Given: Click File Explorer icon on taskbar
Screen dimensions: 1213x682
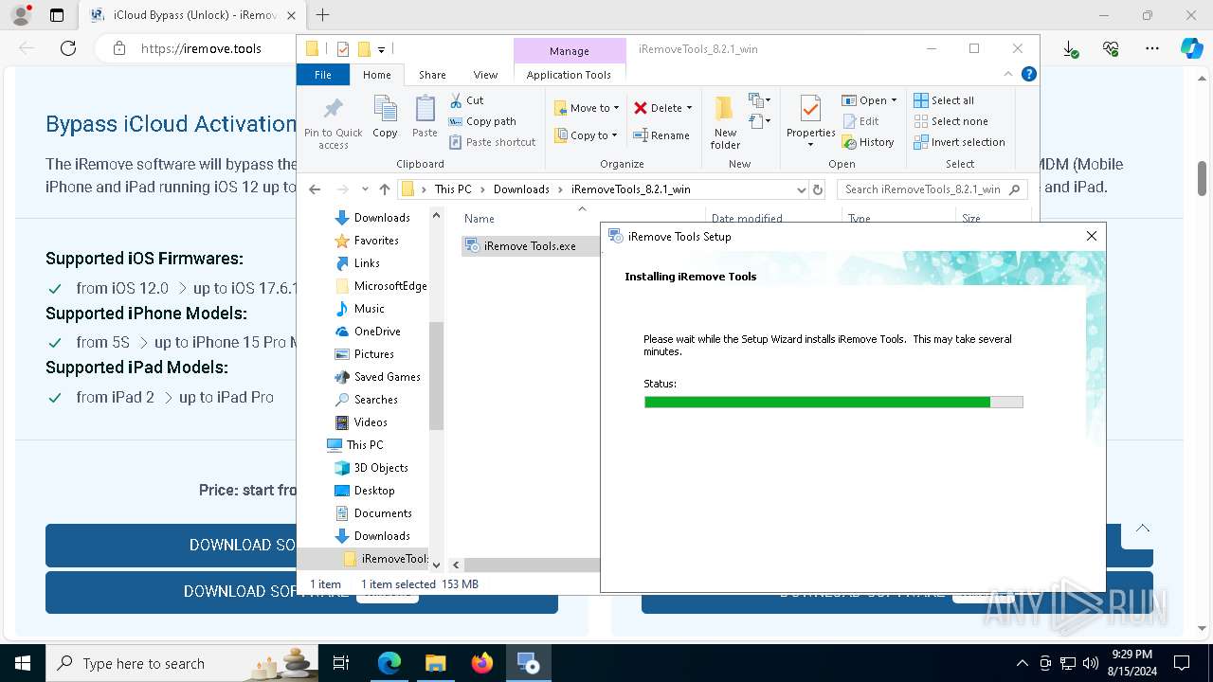Looking at the screenshot, I should point(435,663).
